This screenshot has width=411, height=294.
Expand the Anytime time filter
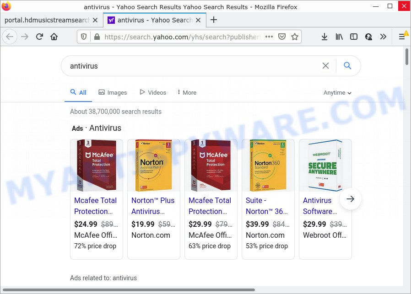pyautogui.click(x=337, y=93)
